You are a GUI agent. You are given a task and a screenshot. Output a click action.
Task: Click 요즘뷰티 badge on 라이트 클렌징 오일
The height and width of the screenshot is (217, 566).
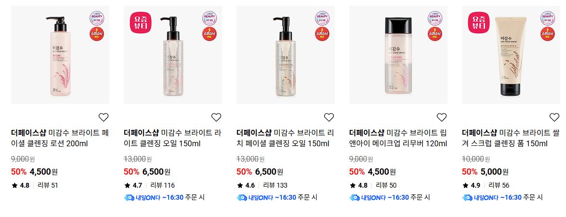[141, 22]
